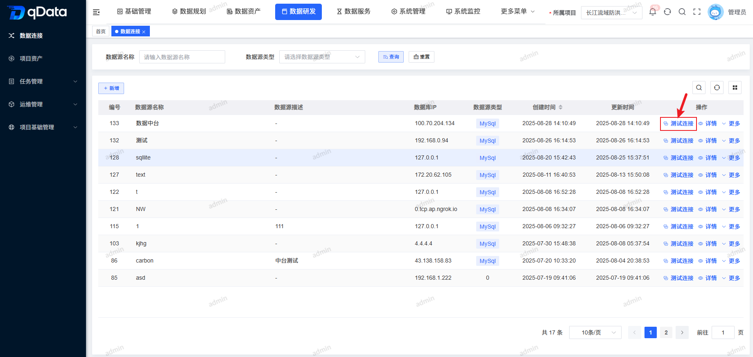
Task: Click the 重置 button
Action: 421,57
